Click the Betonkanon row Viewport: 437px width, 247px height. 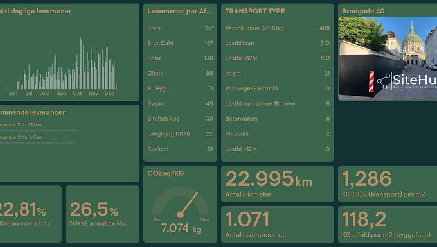point(278,119)
